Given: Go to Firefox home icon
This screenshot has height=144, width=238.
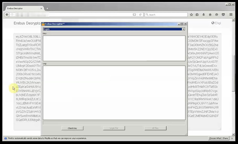Looking at the screenshot, I should pos(210,15).
